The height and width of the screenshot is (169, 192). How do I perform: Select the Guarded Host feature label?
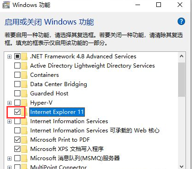(49, 94)
